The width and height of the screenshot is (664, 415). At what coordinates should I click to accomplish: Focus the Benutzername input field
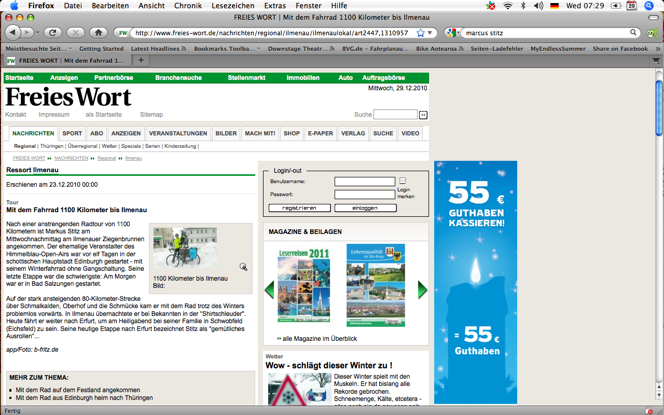[x=365, y=182]
